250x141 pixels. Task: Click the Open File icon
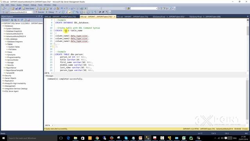(13, 8)
